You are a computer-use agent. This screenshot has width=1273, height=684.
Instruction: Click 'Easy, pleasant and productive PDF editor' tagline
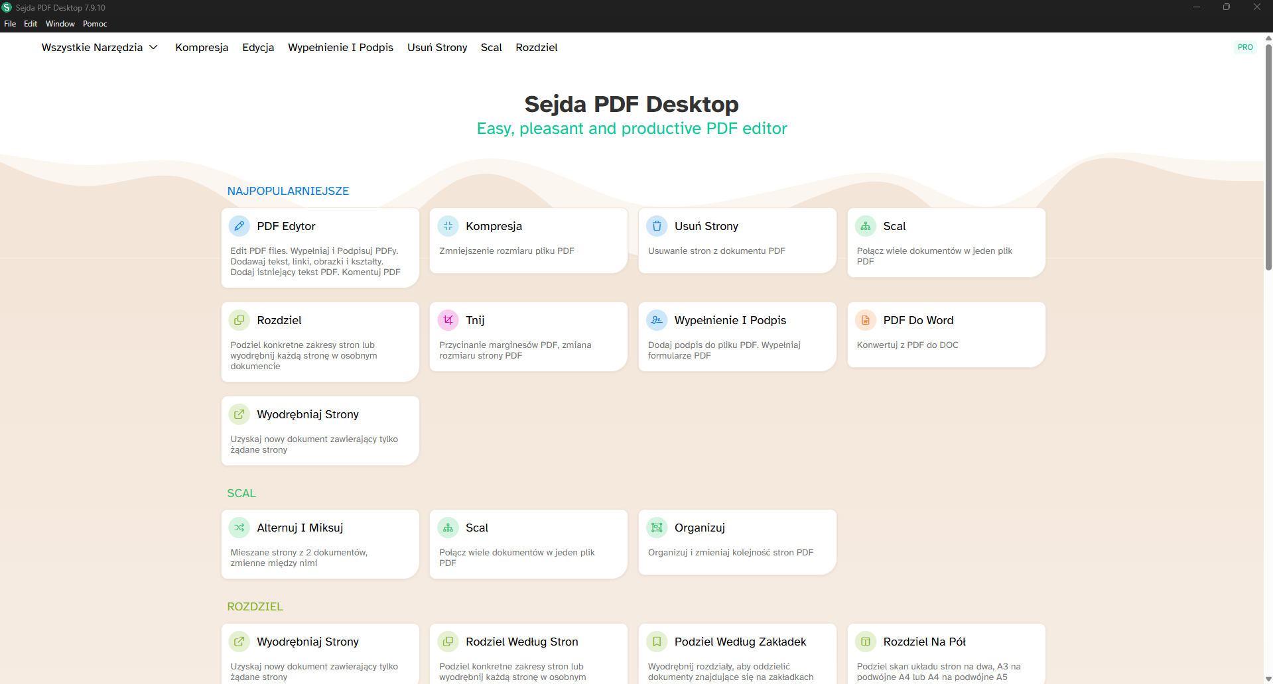tap(632, 129)
